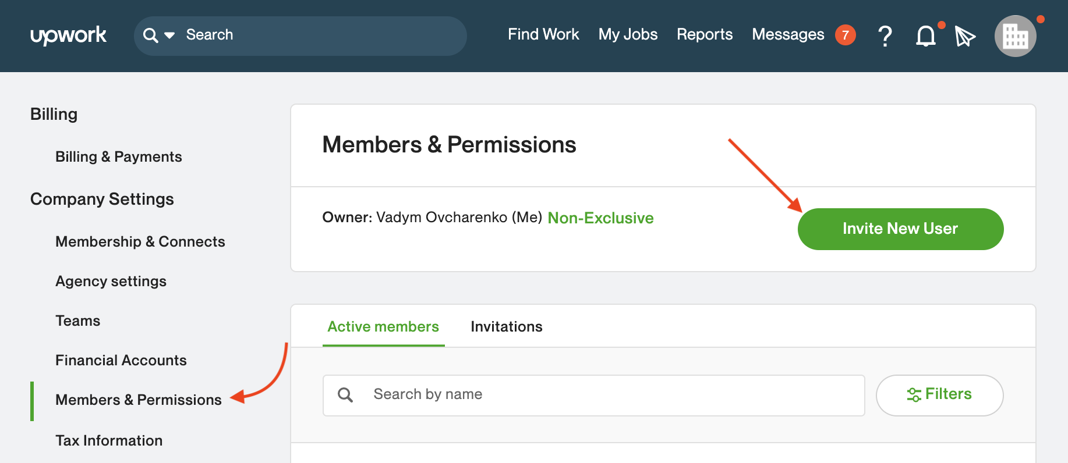The image size is (1068, 463).
Task: Open the notifications bell icon
Action: [x=925, y=36]
